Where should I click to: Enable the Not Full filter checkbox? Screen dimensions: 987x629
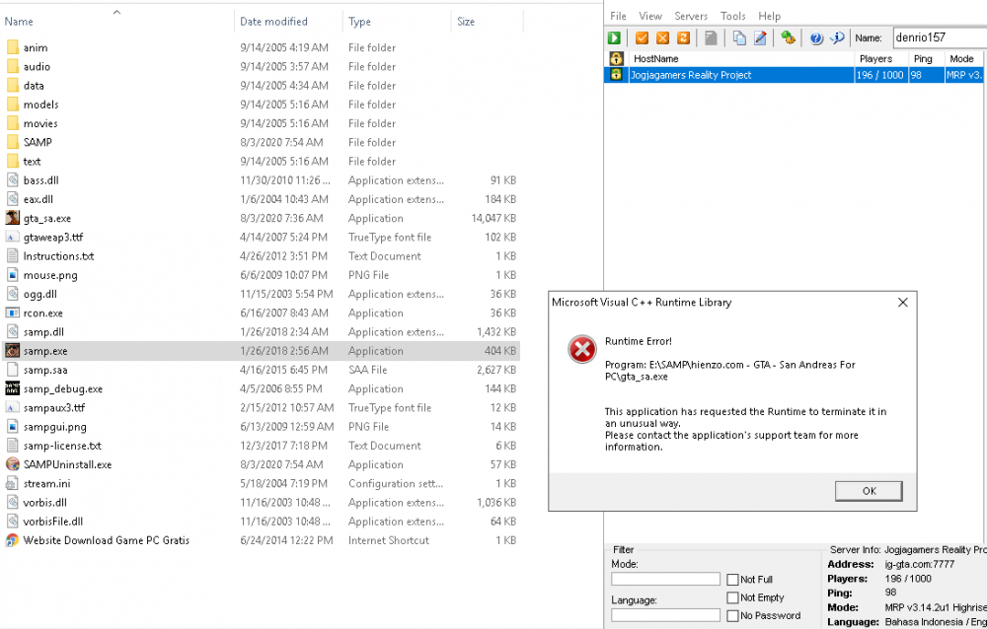click(732, 580)
